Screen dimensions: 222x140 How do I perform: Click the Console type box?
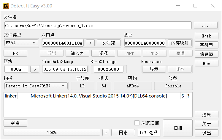point(173,86)
